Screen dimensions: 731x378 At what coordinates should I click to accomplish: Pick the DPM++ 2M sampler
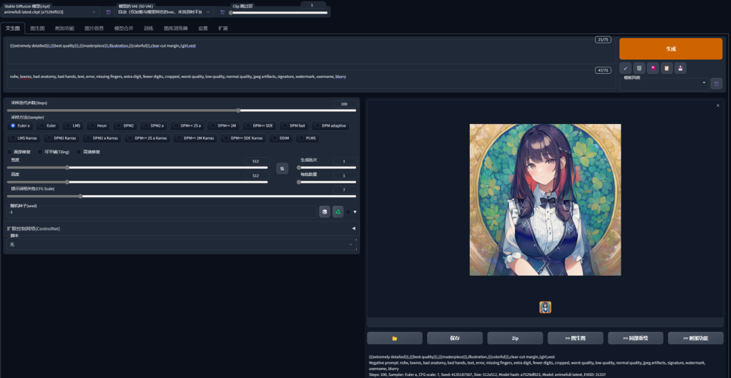(223, 125)
